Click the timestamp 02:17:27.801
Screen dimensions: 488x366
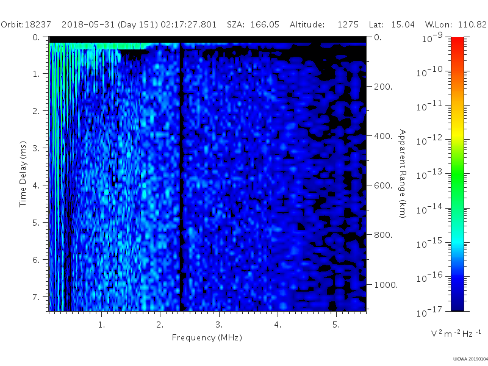188,24
